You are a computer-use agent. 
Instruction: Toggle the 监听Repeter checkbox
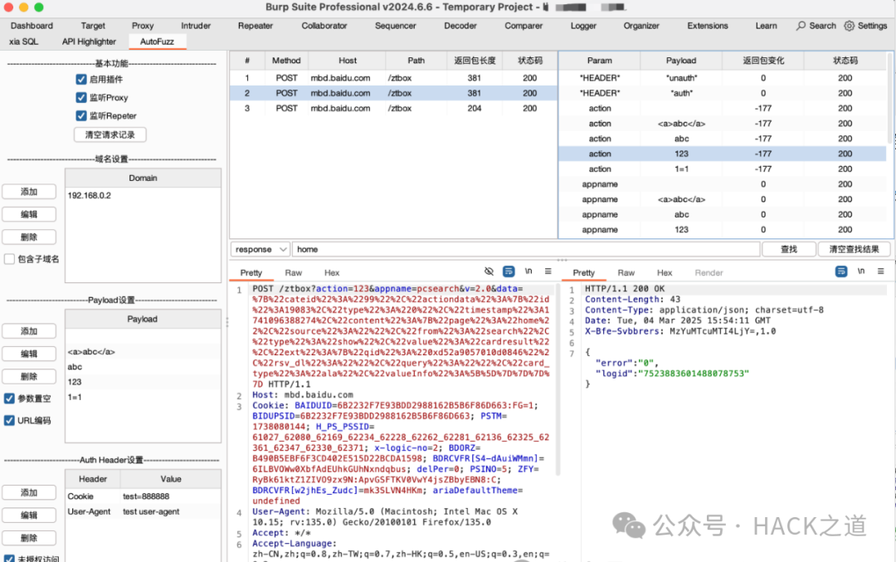(81, 116)
